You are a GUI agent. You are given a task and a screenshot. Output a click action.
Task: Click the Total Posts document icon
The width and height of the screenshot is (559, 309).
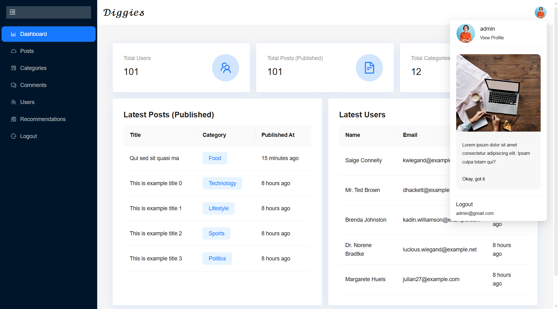click(369, 68)
